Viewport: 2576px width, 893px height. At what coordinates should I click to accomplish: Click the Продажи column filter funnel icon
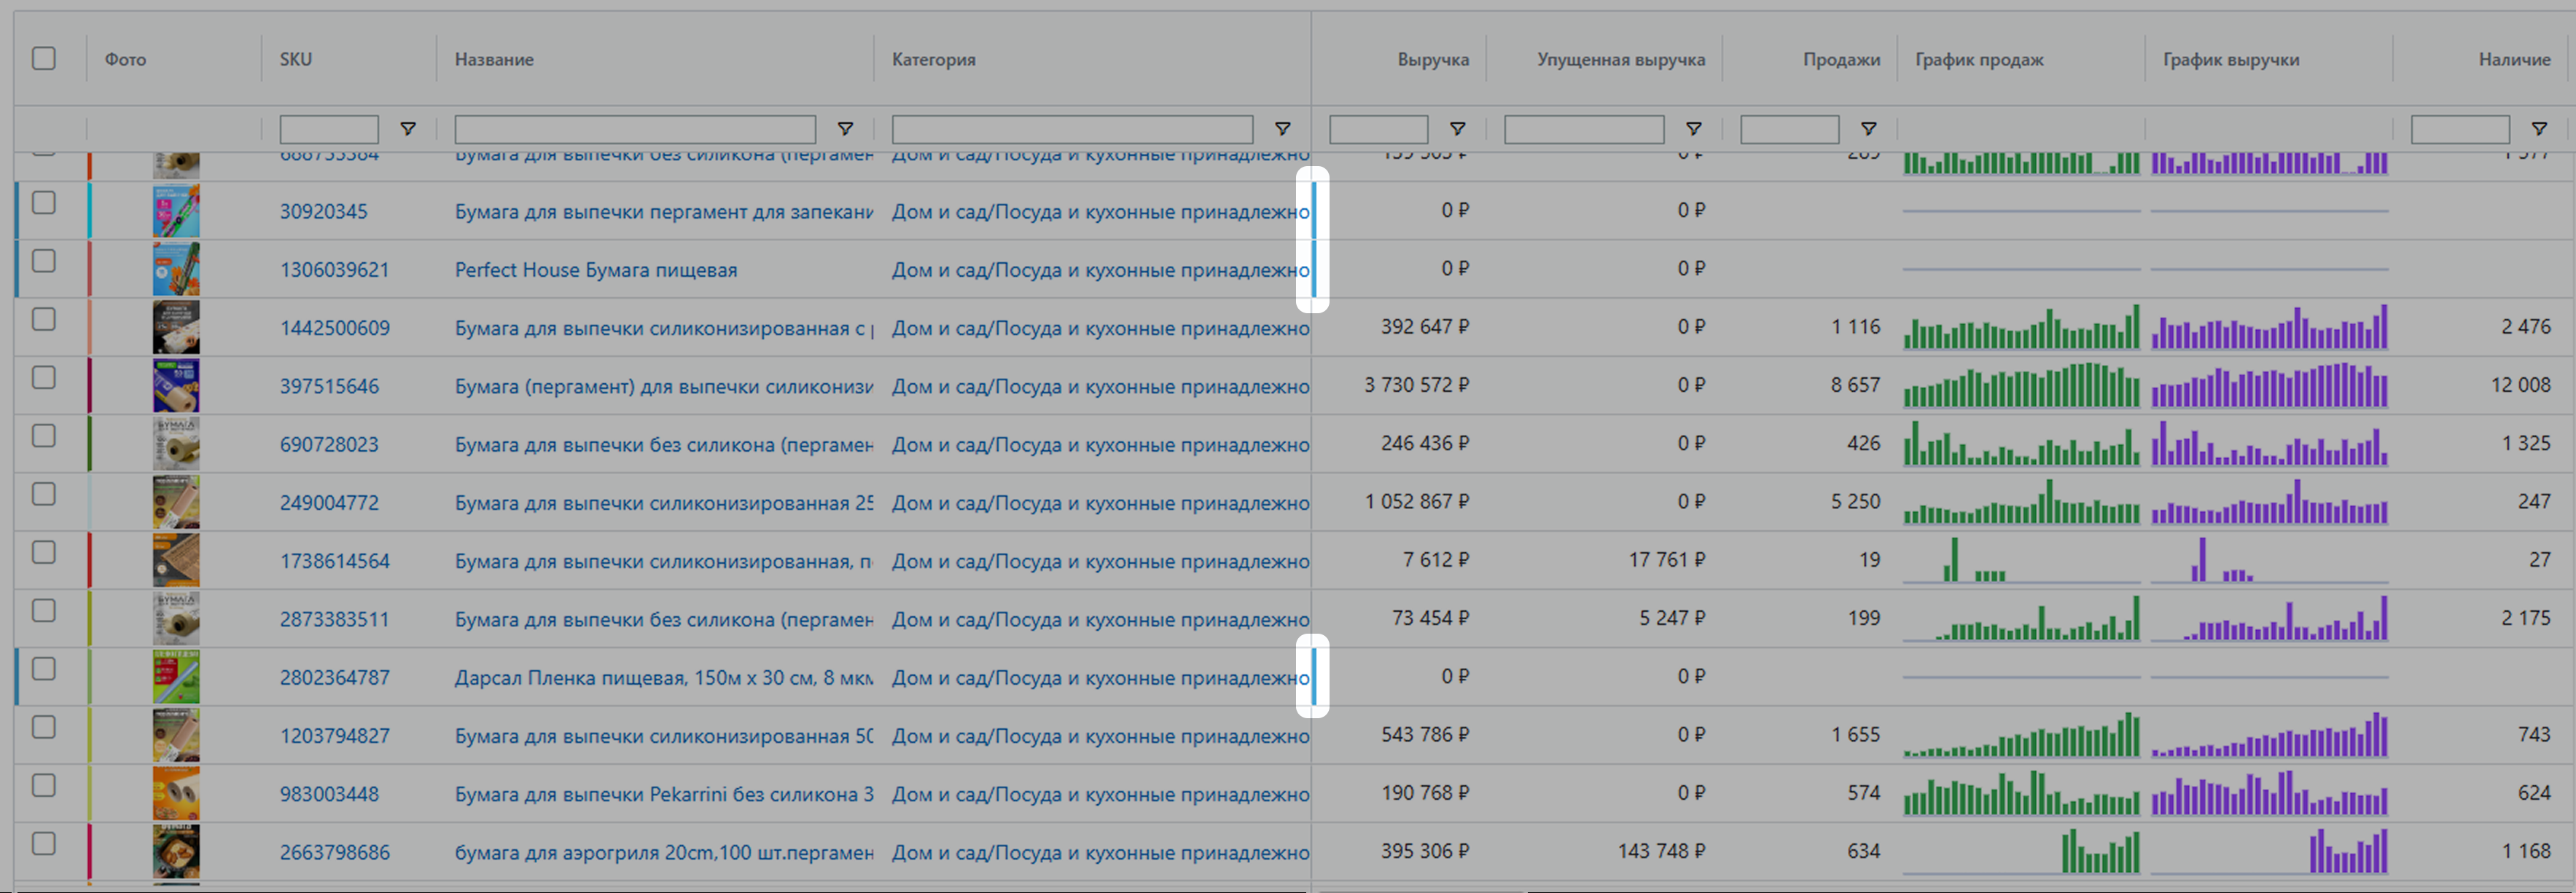[x=1868, y=129]
